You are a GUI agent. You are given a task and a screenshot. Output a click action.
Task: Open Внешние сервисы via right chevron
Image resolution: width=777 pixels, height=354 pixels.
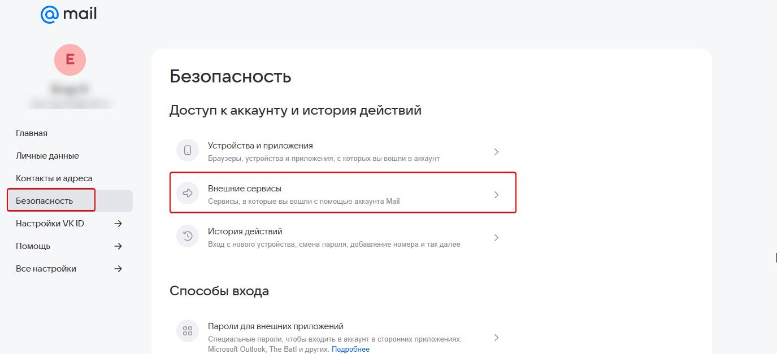496,195
